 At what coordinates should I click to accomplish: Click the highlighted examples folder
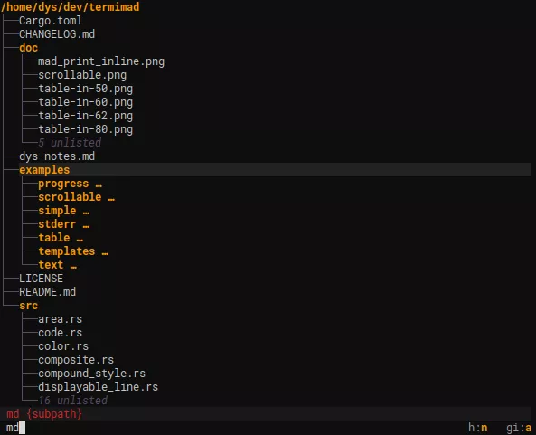coord(44,170)
